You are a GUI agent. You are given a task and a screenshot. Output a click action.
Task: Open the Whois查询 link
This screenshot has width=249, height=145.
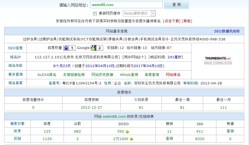click(129, 75)
